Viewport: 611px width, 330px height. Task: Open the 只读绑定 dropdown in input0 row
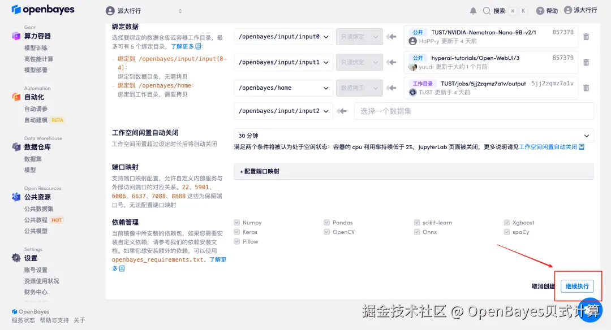(x=359, y=37)
